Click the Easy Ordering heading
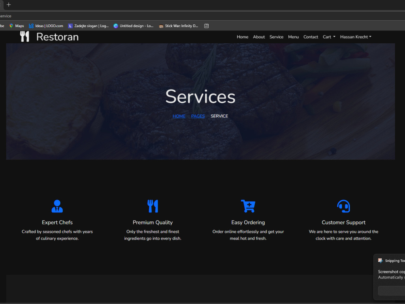This screenshot has width=405, height=304. pos(248,223)
